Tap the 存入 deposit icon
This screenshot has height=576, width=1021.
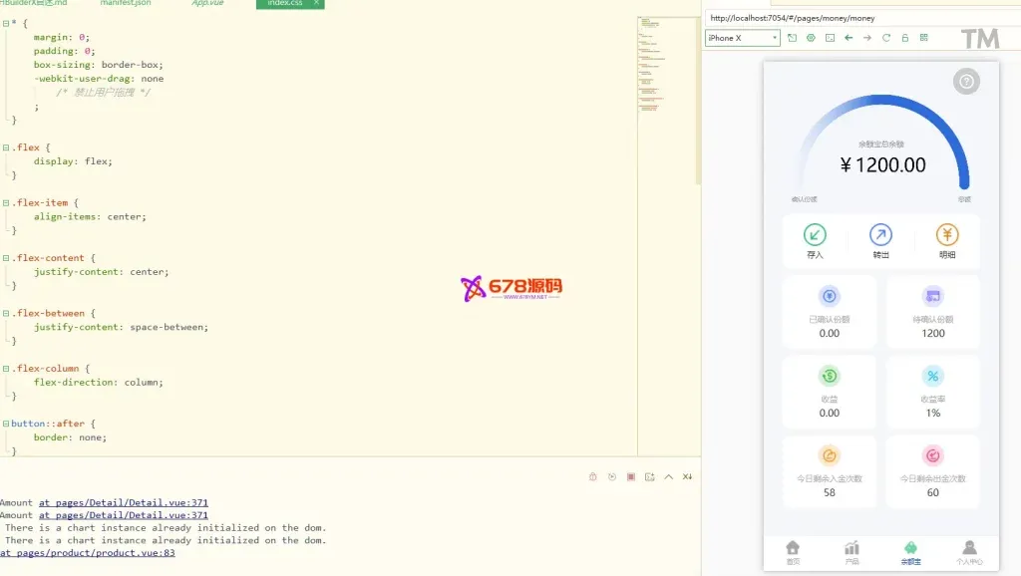coord(815,235)
